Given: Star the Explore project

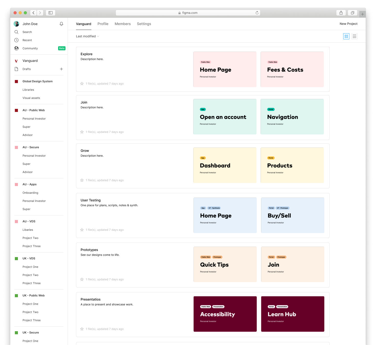Looking at the screenshot, I should (x=82, y=84).
